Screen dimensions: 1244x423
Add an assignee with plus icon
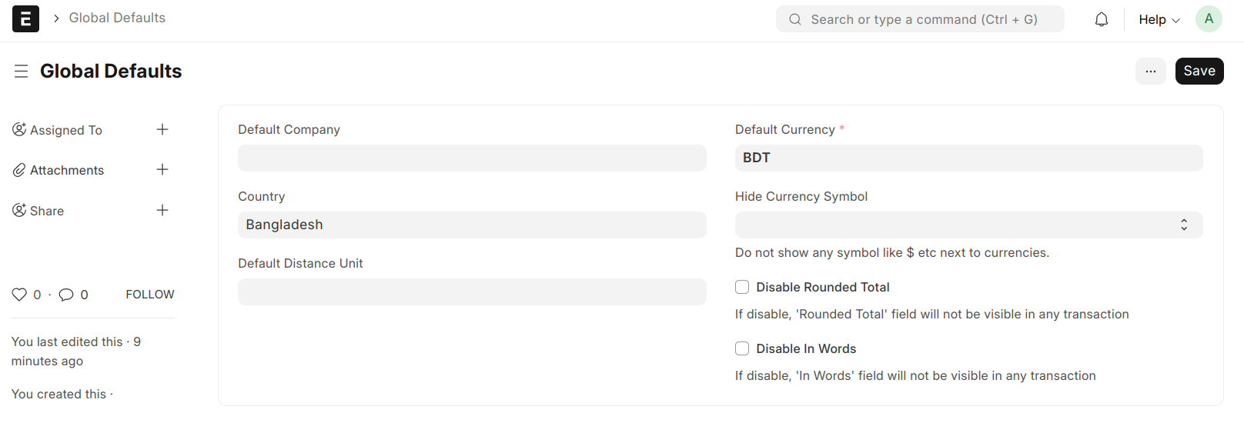tap(162, 129)
